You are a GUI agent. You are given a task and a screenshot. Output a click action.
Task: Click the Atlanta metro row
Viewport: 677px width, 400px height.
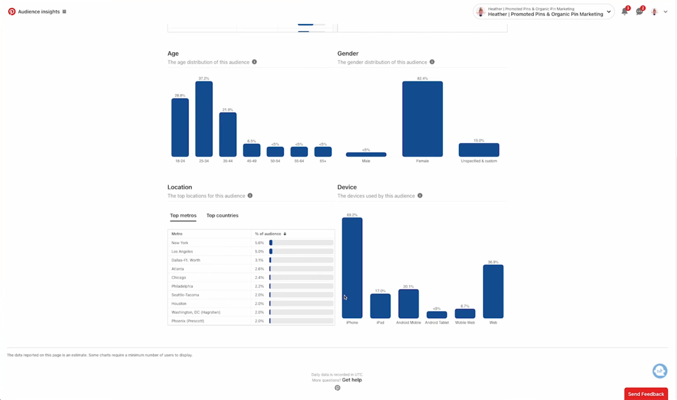tap(251, 269)
